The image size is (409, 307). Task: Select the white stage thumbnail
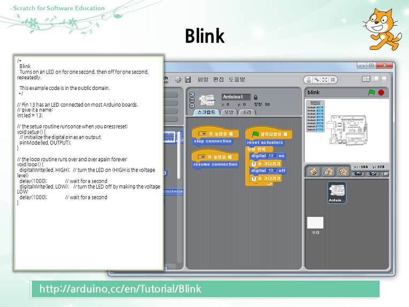click(315, 223)
